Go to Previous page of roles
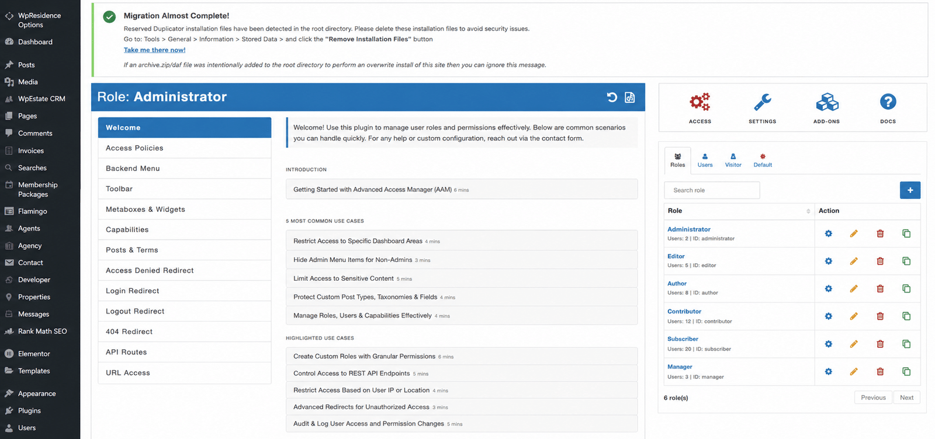This screenshot has width=935, height=439. click(x=873, y=398)
